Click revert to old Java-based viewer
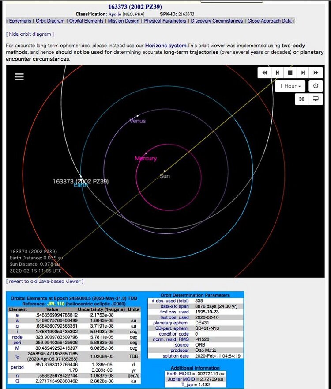Image resolution: width=331 pixels, height=389 pixels. (x=45, y=281)
